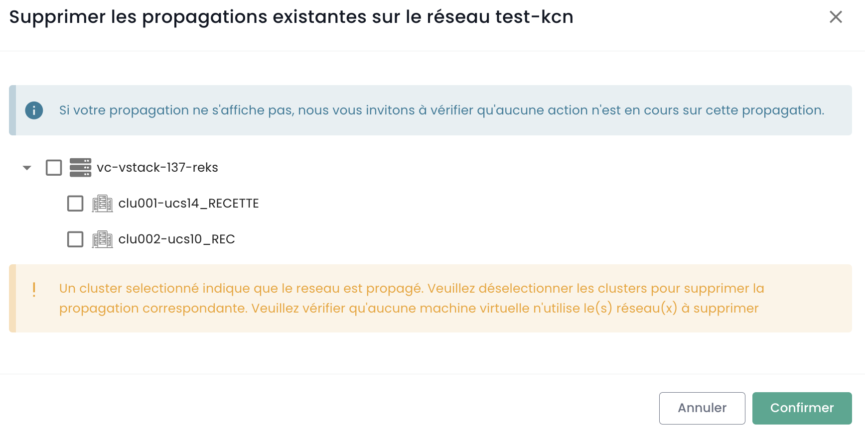Select the clu001-ucs14_RECETTE cluster label

pyautogui.click(x=188, y=204)
